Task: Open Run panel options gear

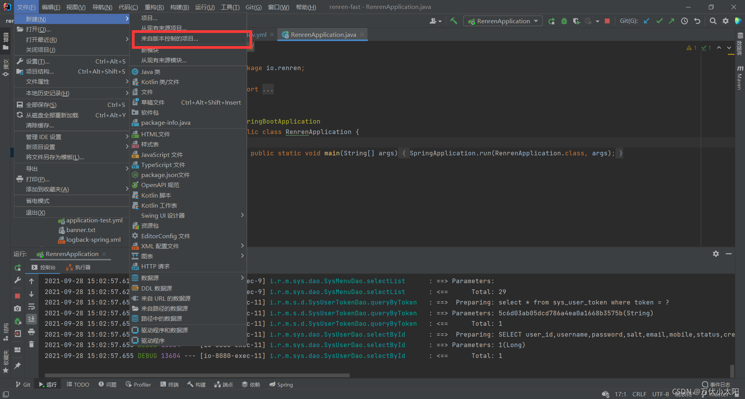Action: pos(716,254)
